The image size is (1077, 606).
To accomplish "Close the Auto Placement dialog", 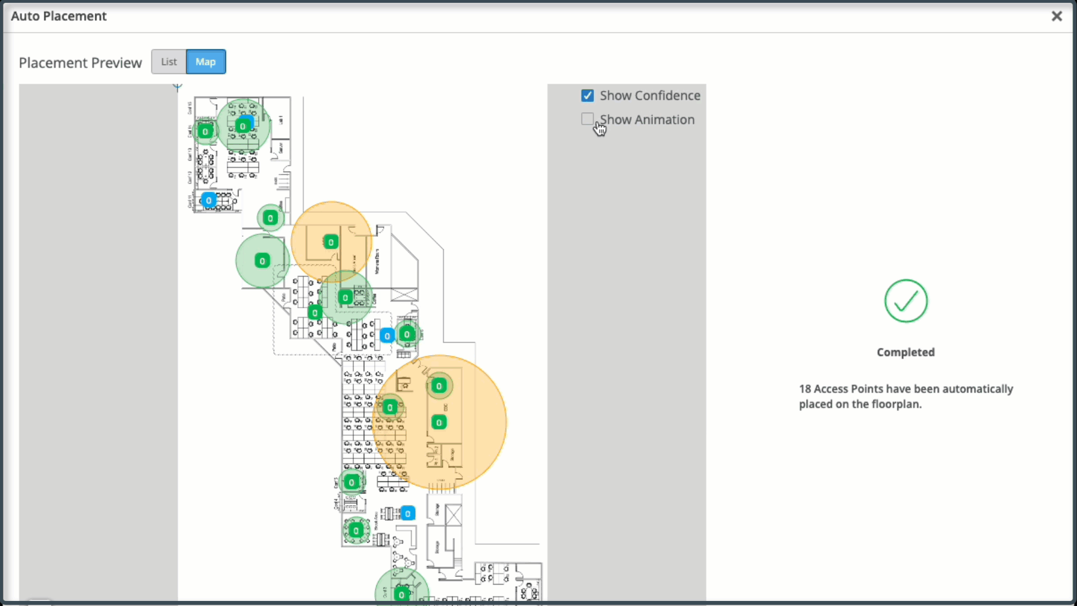I will 1056,16.
